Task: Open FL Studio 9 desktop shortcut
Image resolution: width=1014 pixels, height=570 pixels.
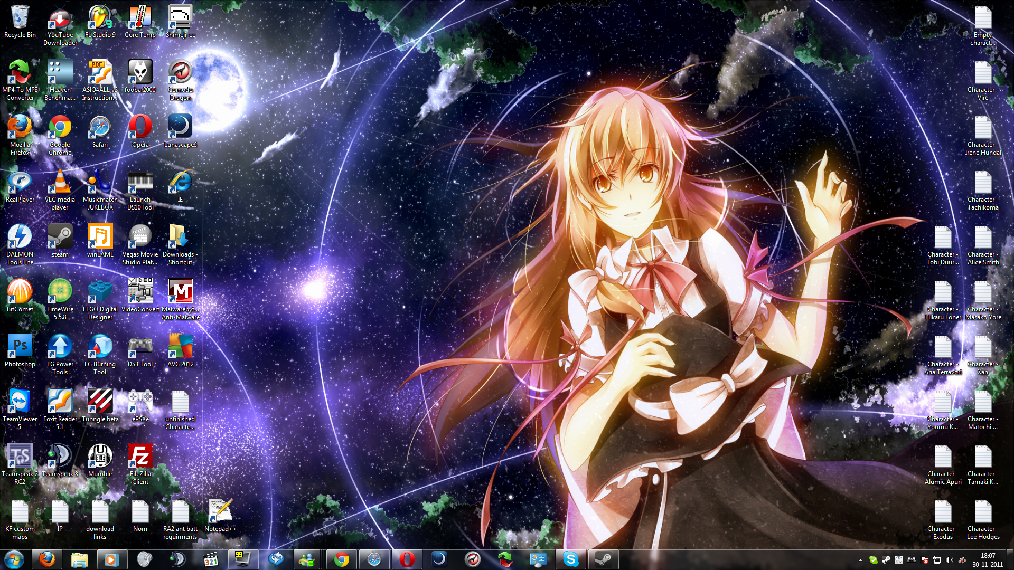Action: coord(100,21)
